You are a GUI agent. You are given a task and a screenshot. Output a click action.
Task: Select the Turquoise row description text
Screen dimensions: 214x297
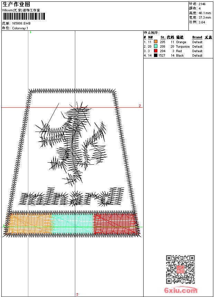click(x=183, y=47)
